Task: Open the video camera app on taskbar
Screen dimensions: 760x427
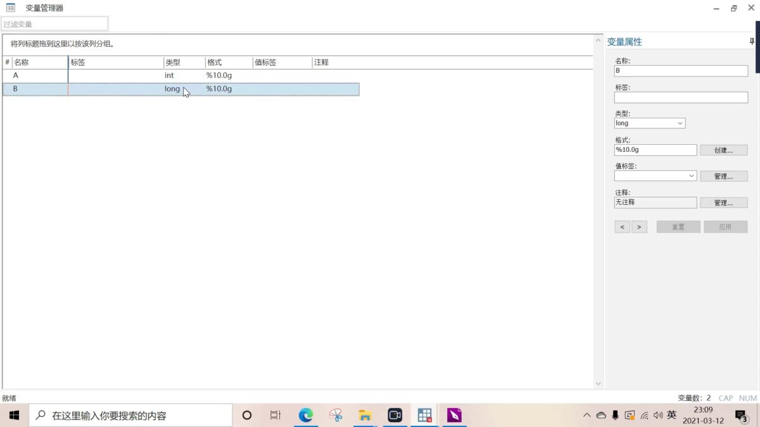Action: tap(395, 415)
